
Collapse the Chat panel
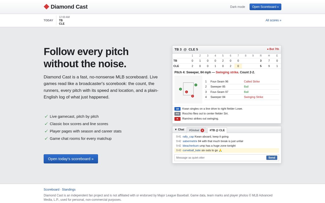coord(179,129)
